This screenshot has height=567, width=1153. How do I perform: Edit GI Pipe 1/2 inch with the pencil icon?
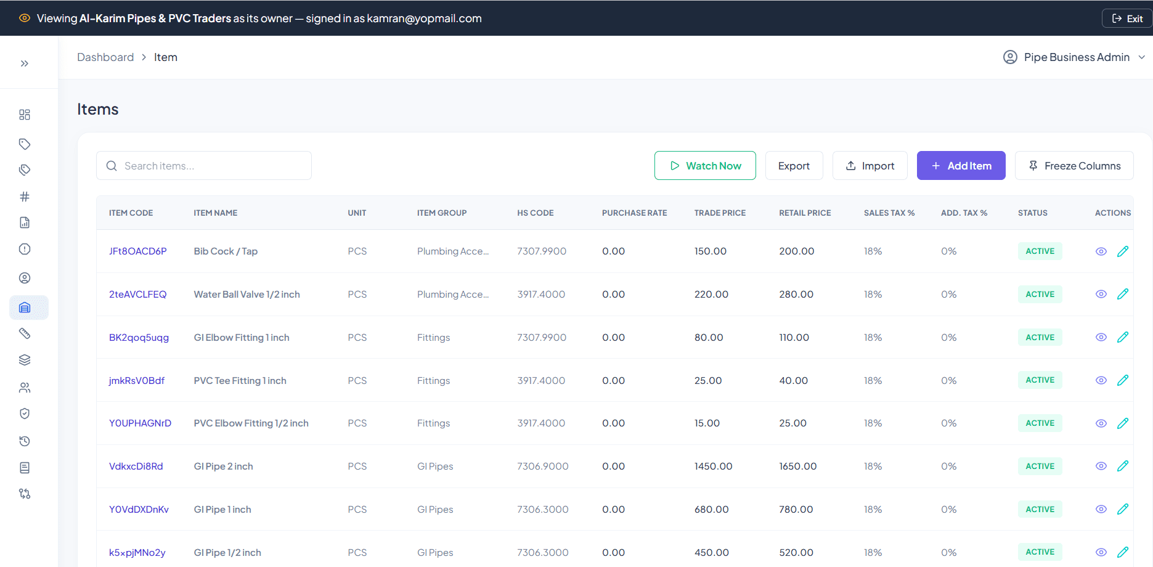[1123, 552]
